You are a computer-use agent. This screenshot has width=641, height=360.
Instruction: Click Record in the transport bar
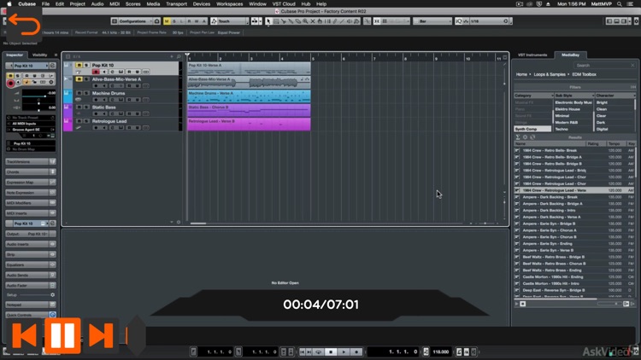356,351
